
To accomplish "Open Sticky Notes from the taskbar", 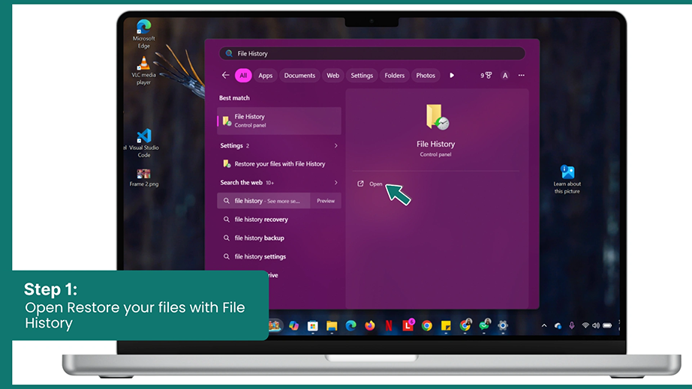I will click(x=446, y=325).
